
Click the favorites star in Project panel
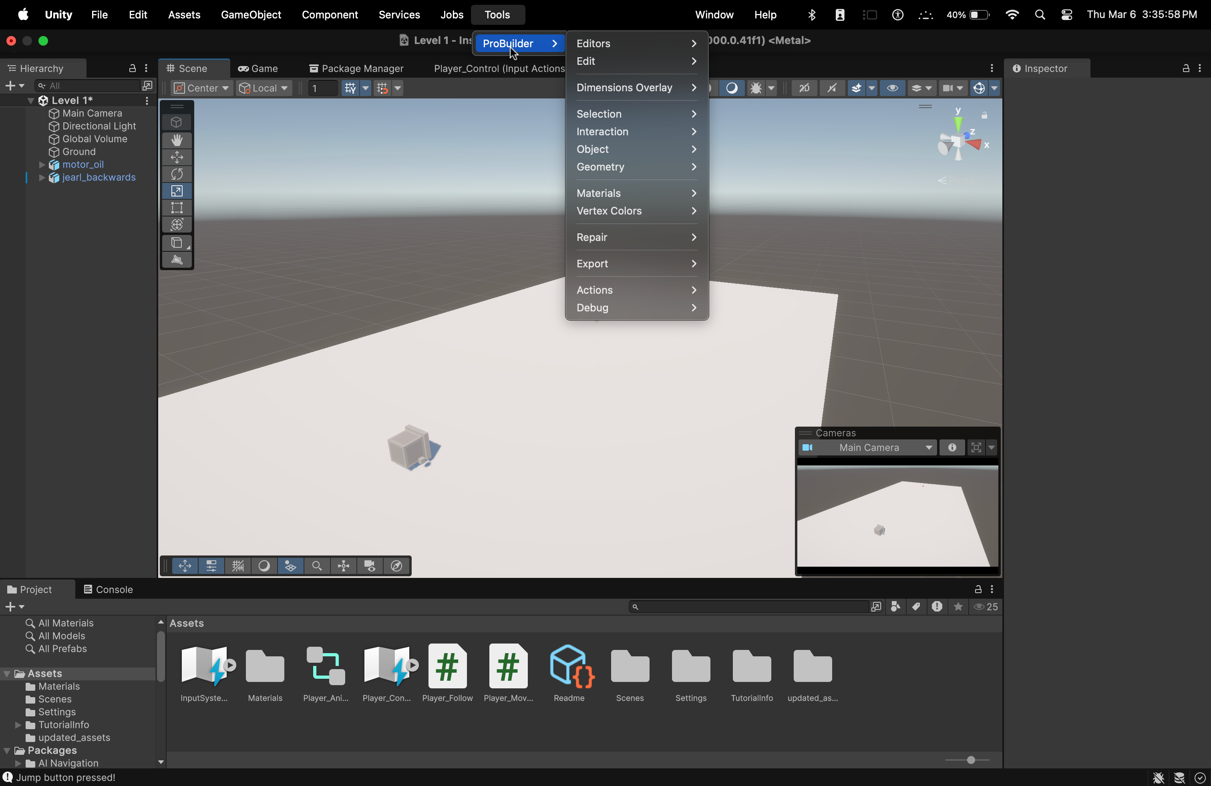(958, 607)
